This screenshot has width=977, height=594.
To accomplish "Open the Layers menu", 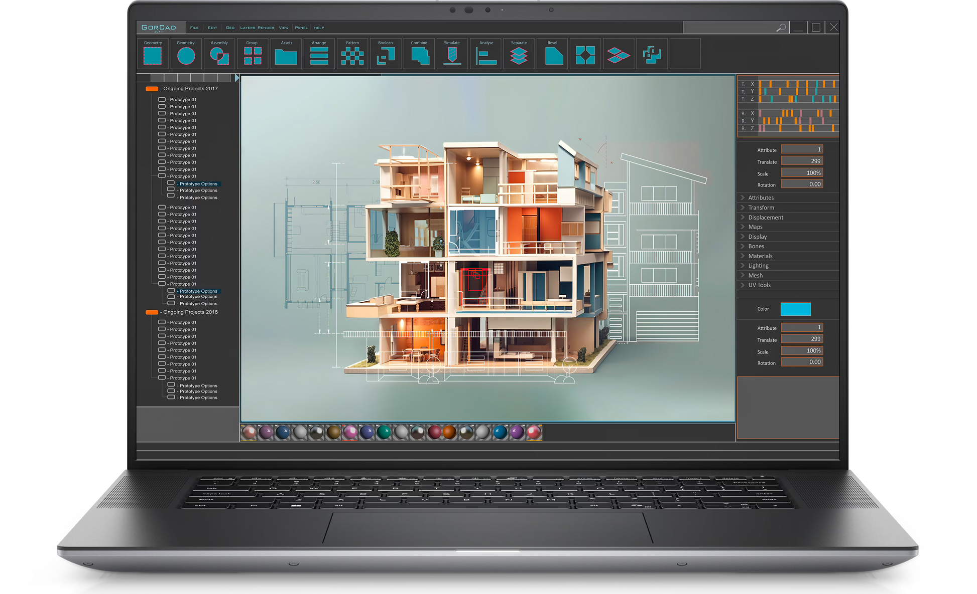I will (248, 28).
